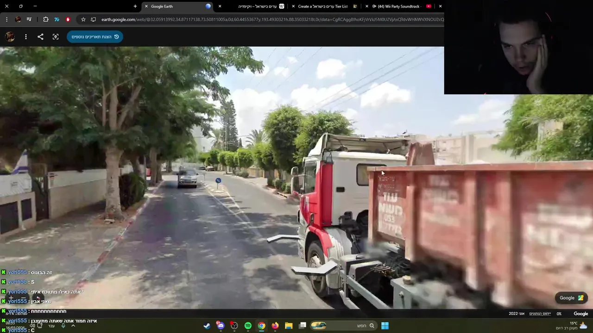The width and height of the screenshot is (593, 333).
Task: Open Steam from the taskbar
Action: 207,326
